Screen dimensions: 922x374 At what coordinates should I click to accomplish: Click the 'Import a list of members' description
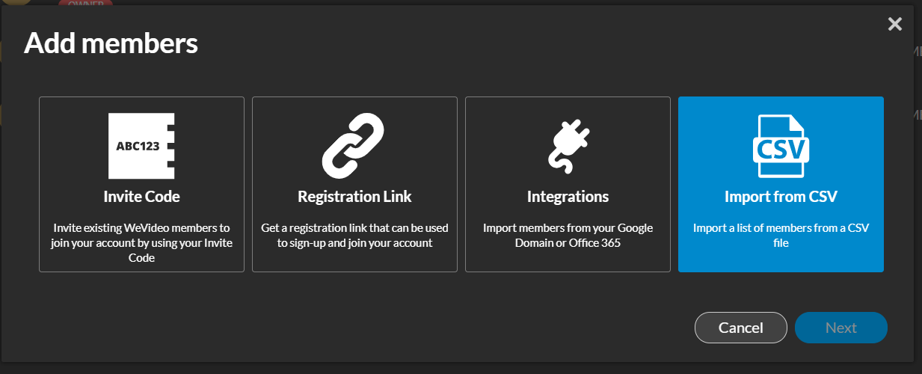tap(781, 235)
